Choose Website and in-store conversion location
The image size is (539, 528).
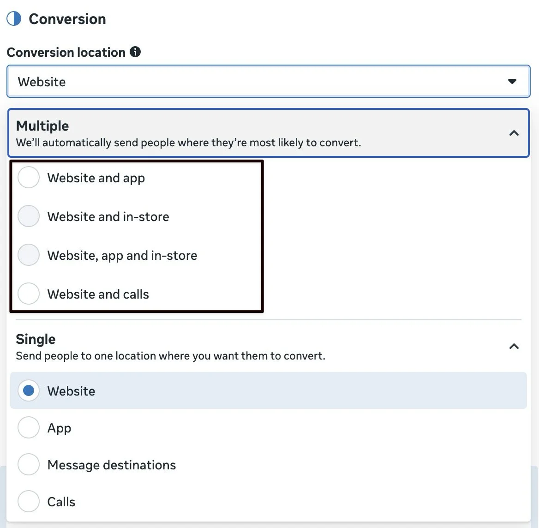[x=28, y=216]
